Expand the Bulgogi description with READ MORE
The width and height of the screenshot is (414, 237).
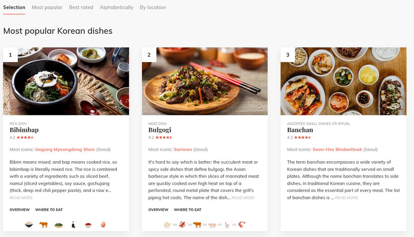243,198
